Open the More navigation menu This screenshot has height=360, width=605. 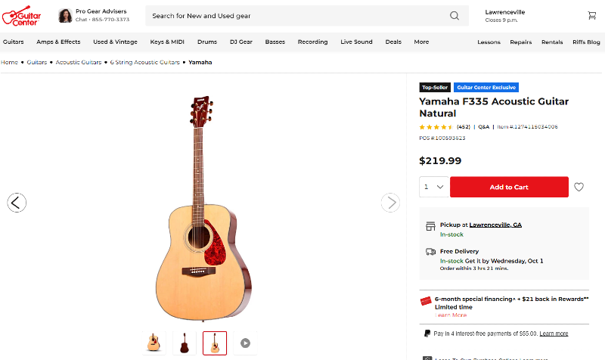click(x=421, y=42)
